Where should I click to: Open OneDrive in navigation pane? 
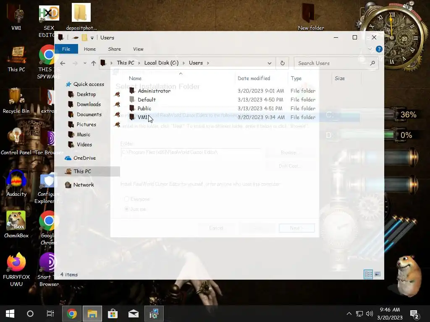coord(84,158)
